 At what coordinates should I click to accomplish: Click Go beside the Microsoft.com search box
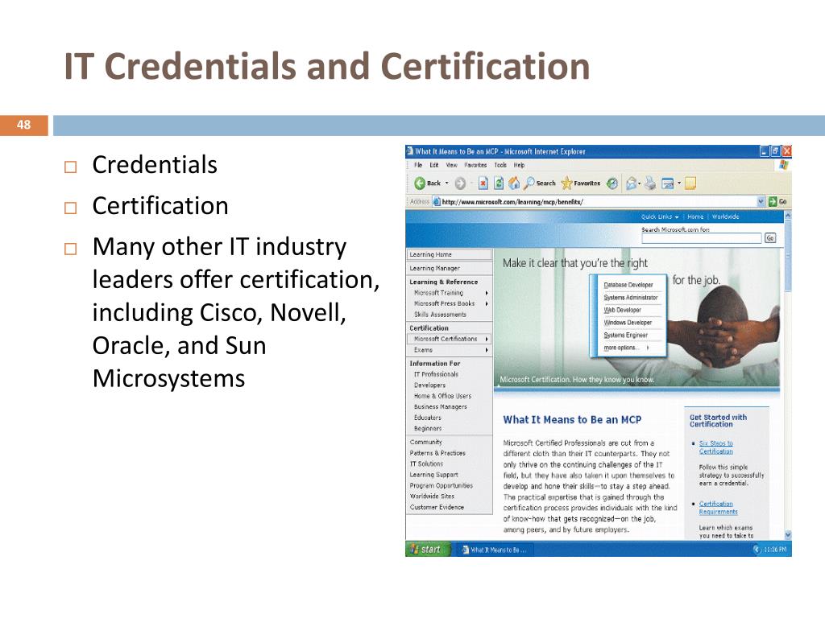tap(769, 238)
